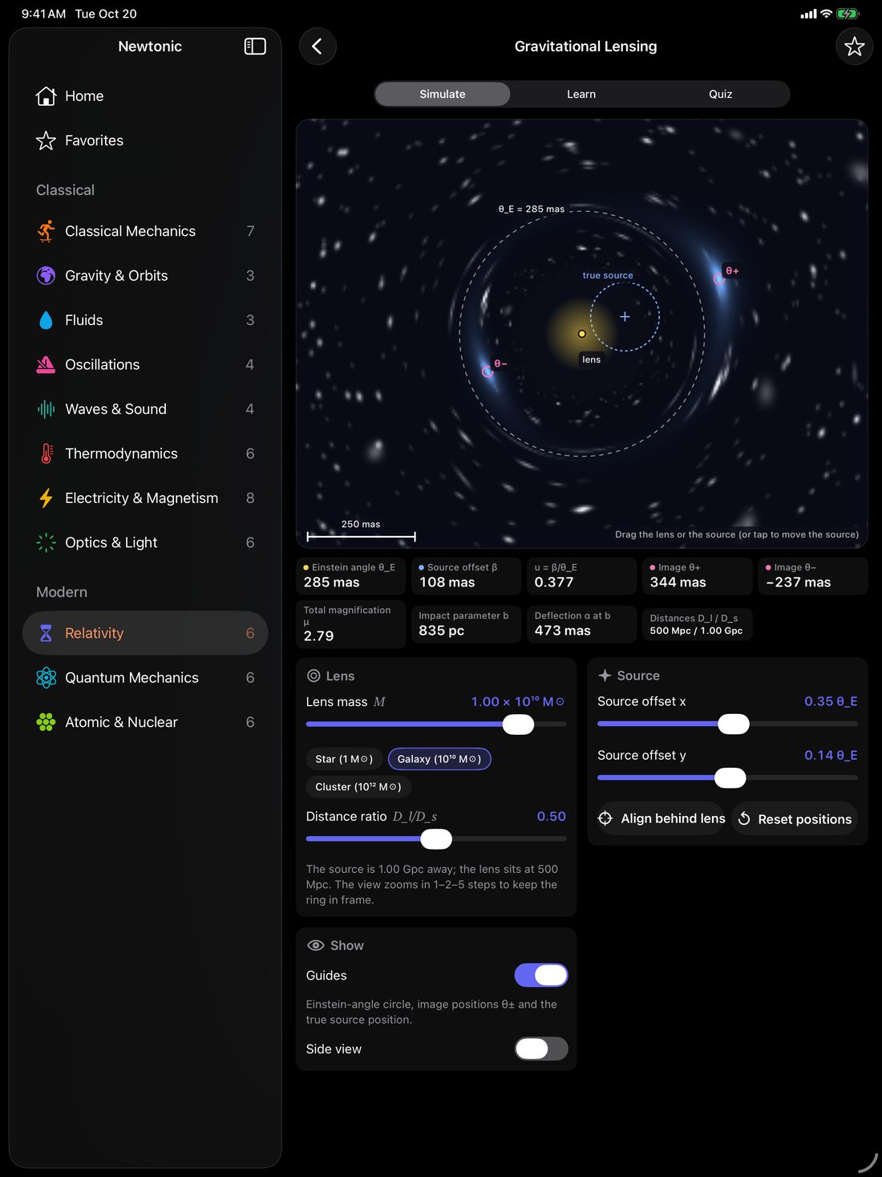Open the Favorites star icon in sidebar
The height and width of the screenshot is (1177, 882).
click(x=47, y=140)
